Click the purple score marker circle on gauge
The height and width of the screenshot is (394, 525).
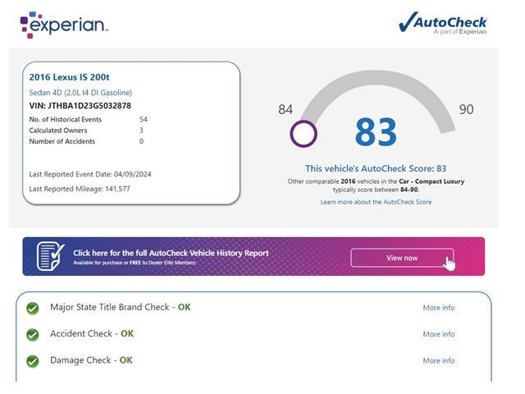pyautogui.click(x=304, y=134)
